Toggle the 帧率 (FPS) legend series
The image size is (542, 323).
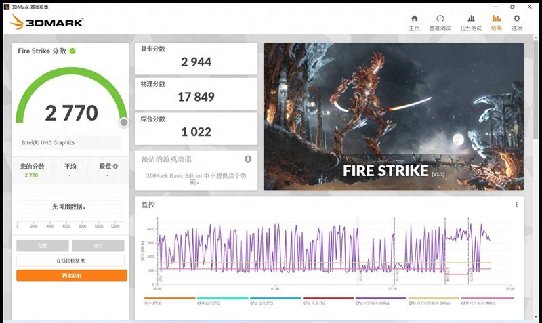click(169, 301)
